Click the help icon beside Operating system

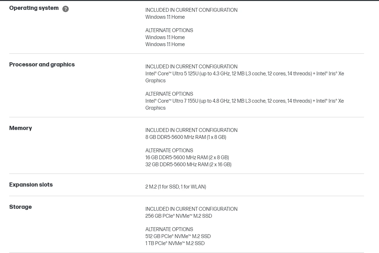(x=66, y=9)
